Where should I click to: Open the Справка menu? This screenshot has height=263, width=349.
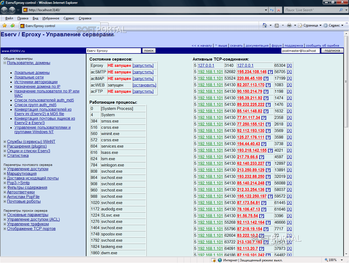click(85, 18)
